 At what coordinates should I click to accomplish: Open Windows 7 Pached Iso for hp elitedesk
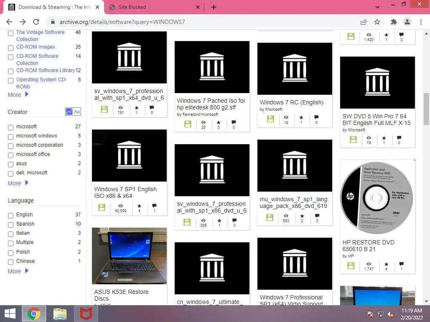coord(211,104)
